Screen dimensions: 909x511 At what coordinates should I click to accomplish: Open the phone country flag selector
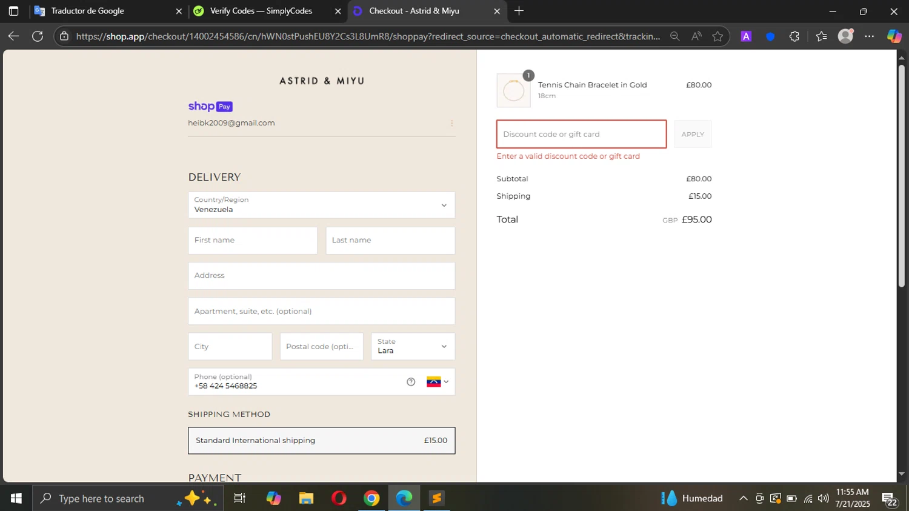pos(438,382)
